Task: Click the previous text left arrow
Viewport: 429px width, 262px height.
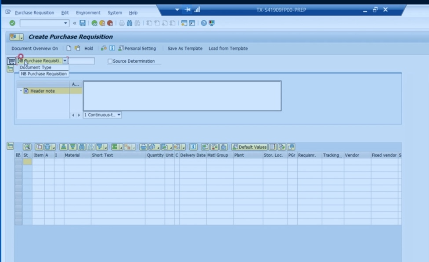Action: click(x=73, y=115)
